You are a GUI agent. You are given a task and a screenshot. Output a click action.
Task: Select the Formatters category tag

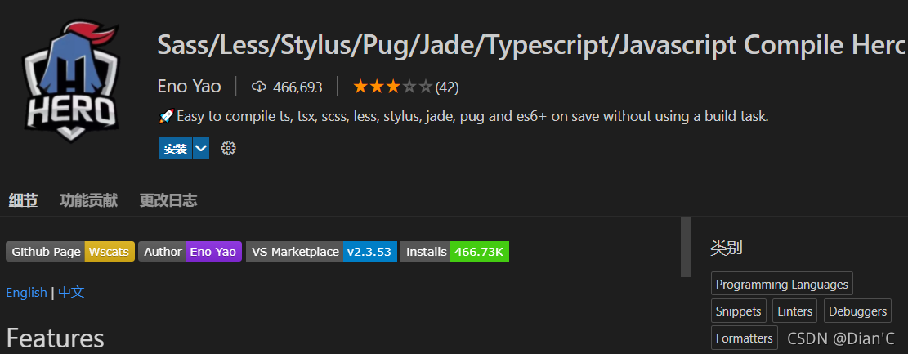point(744,338)
